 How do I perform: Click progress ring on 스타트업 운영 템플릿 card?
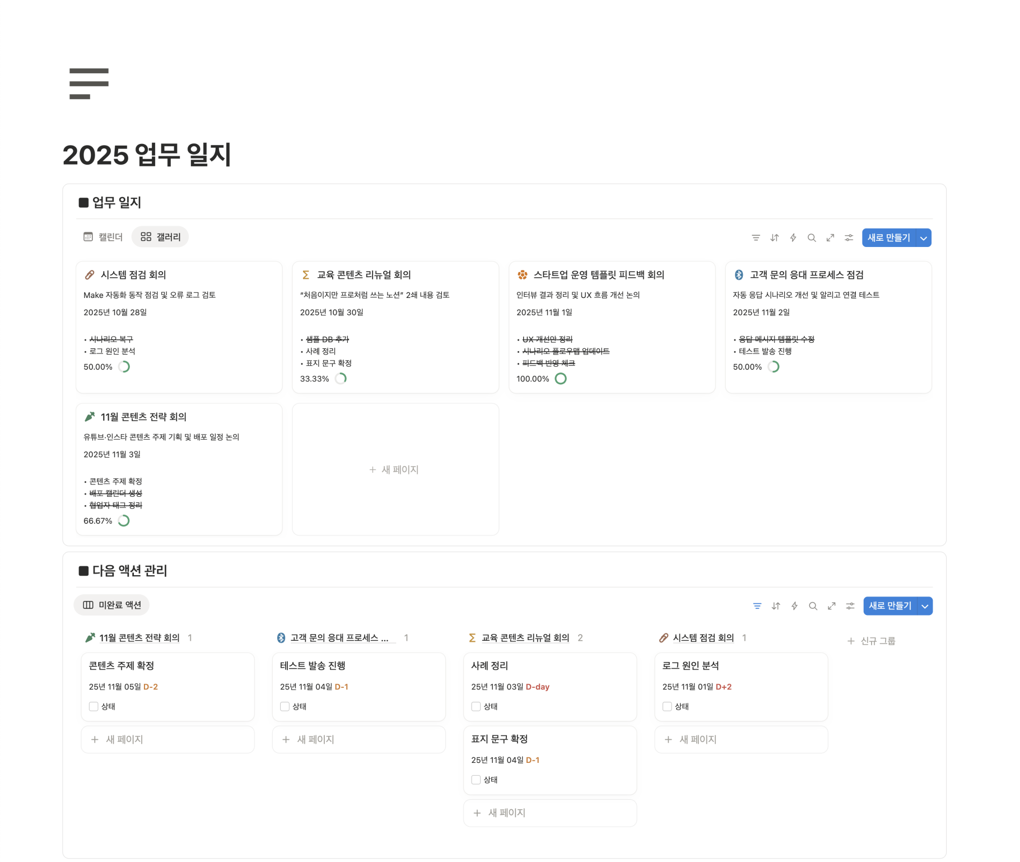point(561,379)
